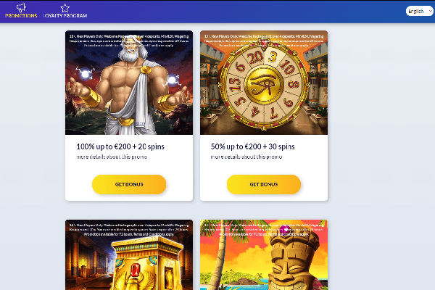This screenshot has width=435, height=290.
Task: Click the terms text atop Tiki banner
Action: (264, 230)
